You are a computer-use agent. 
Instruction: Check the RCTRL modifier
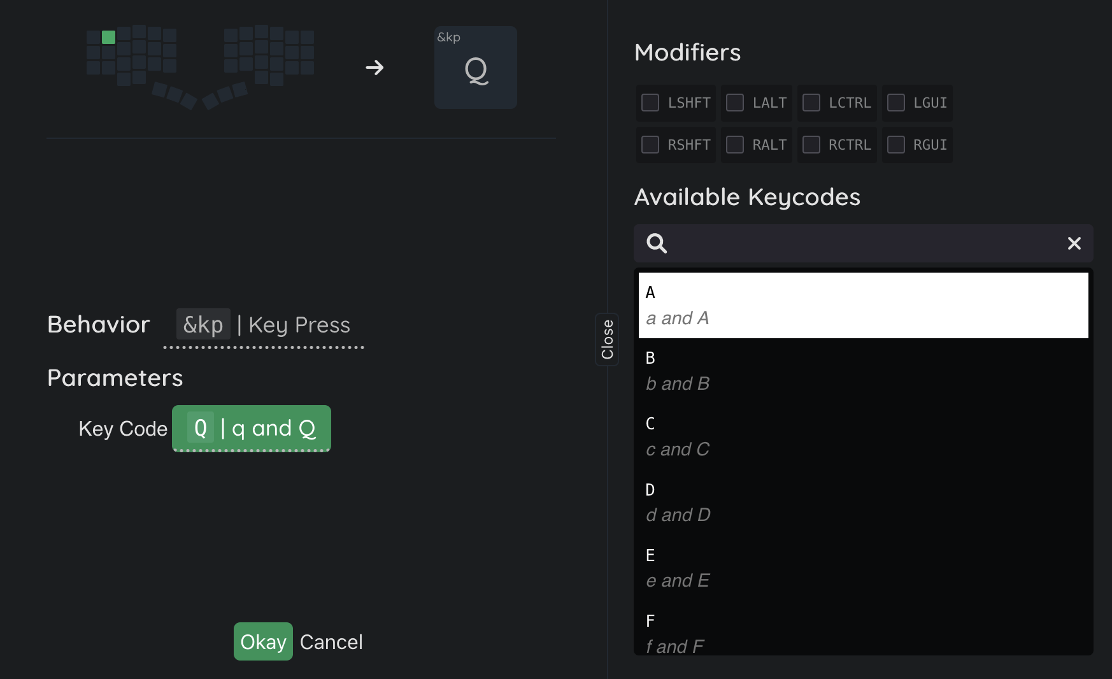pyautogui.click(x=811, y=145)
